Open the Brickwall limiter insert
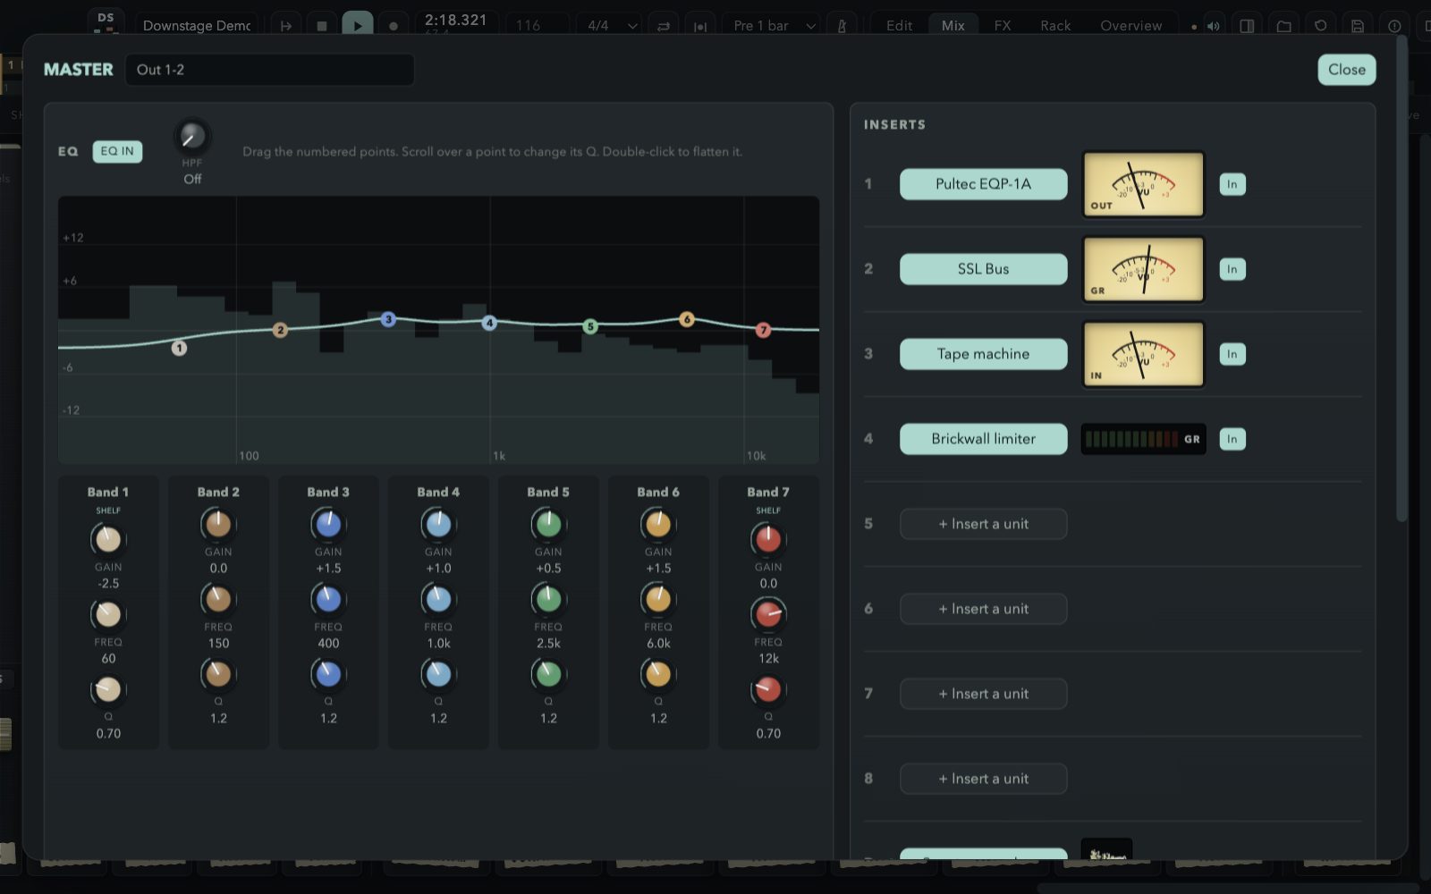The width and height of the screenshot is (1431, 894). pos(983,439)
